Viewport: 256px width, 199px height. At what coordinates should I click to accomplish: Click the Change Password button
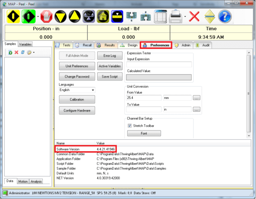click(77, 77)
